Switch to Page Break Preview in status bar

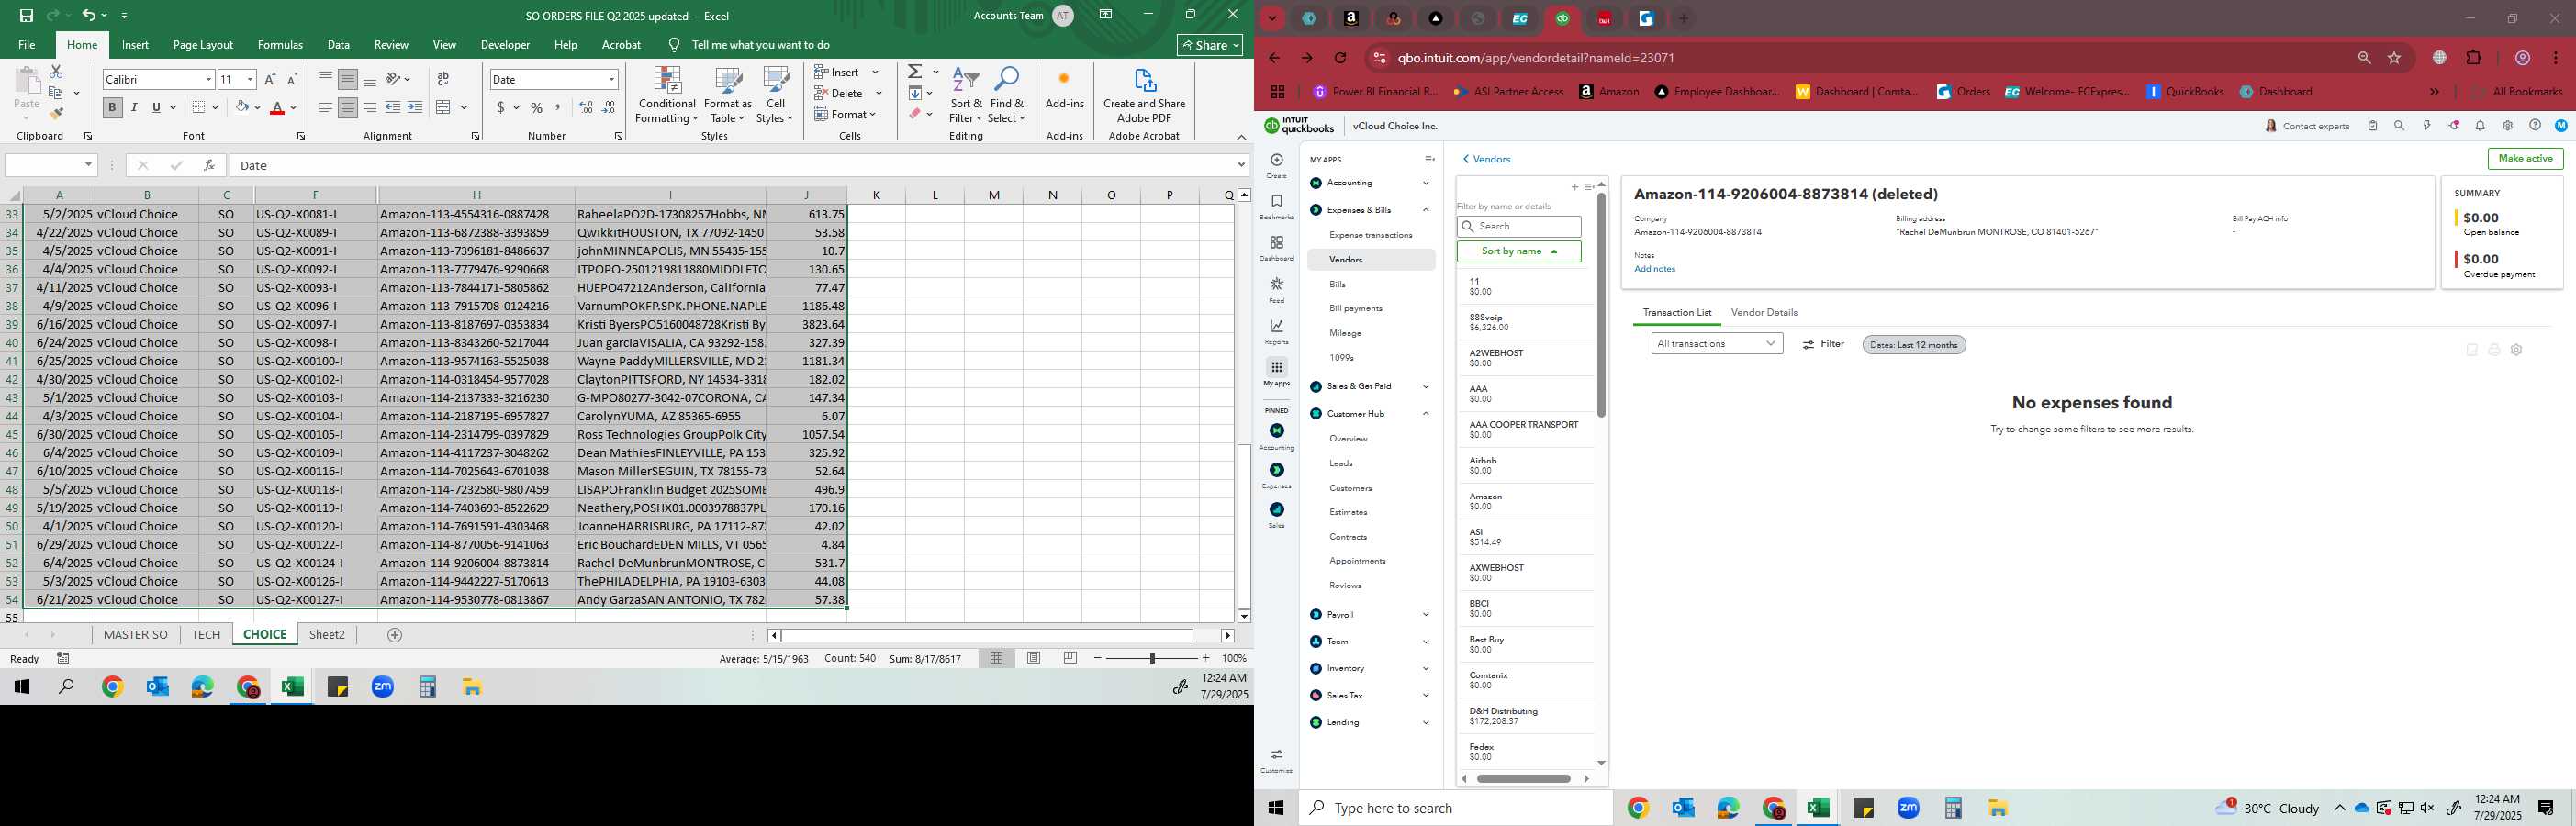pyautogui.click(x=1070, y=658)
